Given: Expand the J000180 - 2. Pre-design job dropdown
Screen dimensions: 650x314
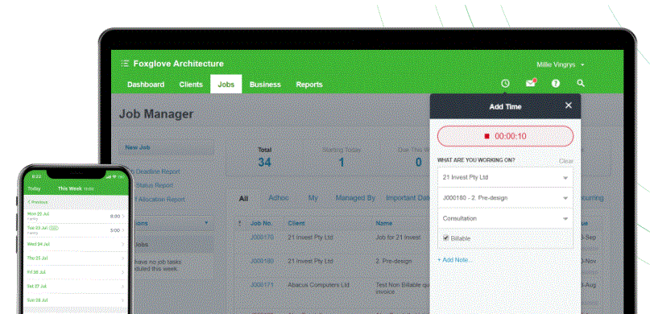Looking at the screenshot, I should [505, 197].
